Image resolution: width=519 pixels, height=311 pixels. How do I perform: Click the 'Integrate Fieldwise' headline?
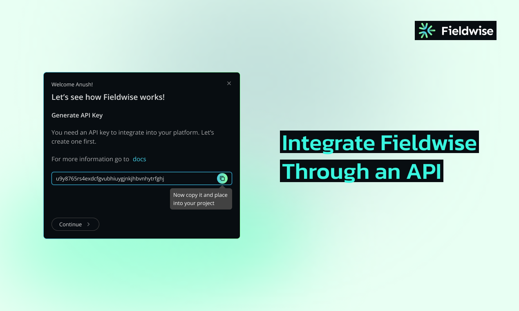(379, 142)
